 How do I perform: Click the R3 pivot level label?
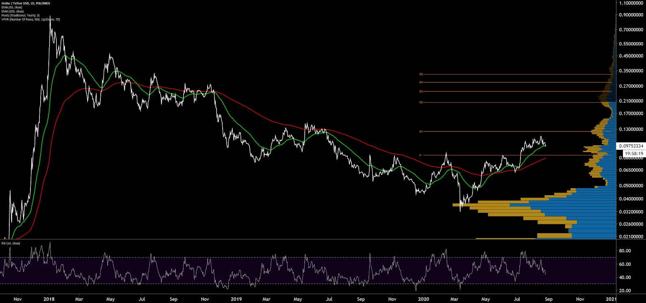tap(421, 92)
